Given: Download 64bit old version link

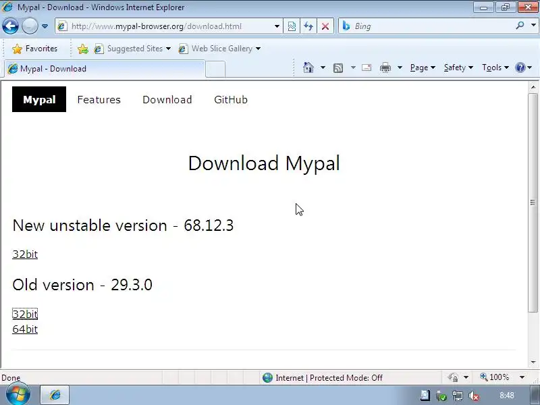Looking at the screenshot, I should 25,329.
